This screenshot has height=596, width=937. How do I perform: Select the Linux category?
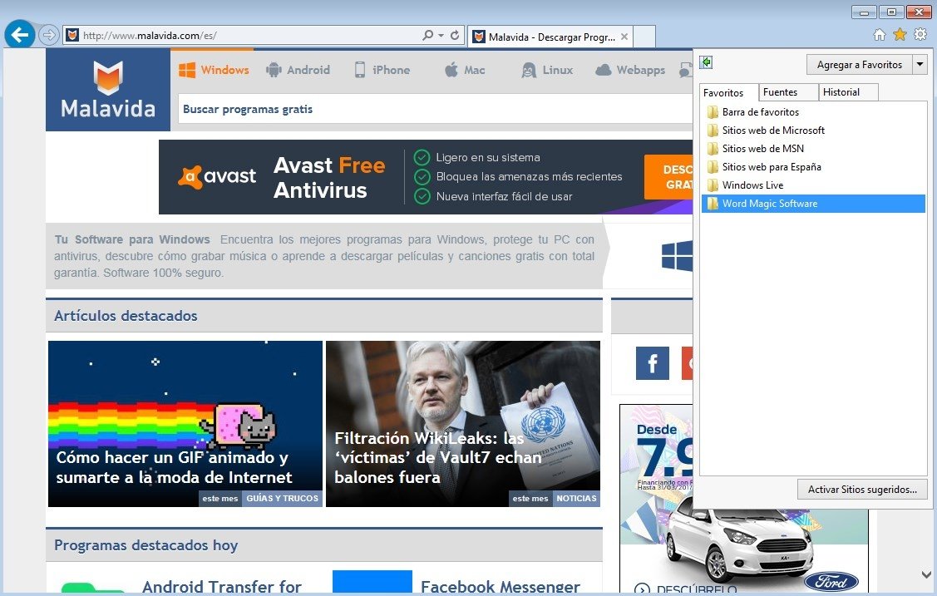coord(547,70)
